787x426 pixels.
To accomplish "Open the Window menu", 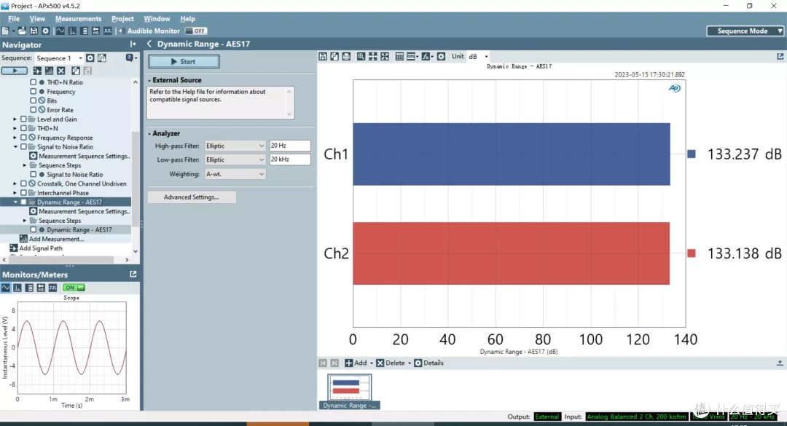I will pyautogui.click(x=157, y=18).
